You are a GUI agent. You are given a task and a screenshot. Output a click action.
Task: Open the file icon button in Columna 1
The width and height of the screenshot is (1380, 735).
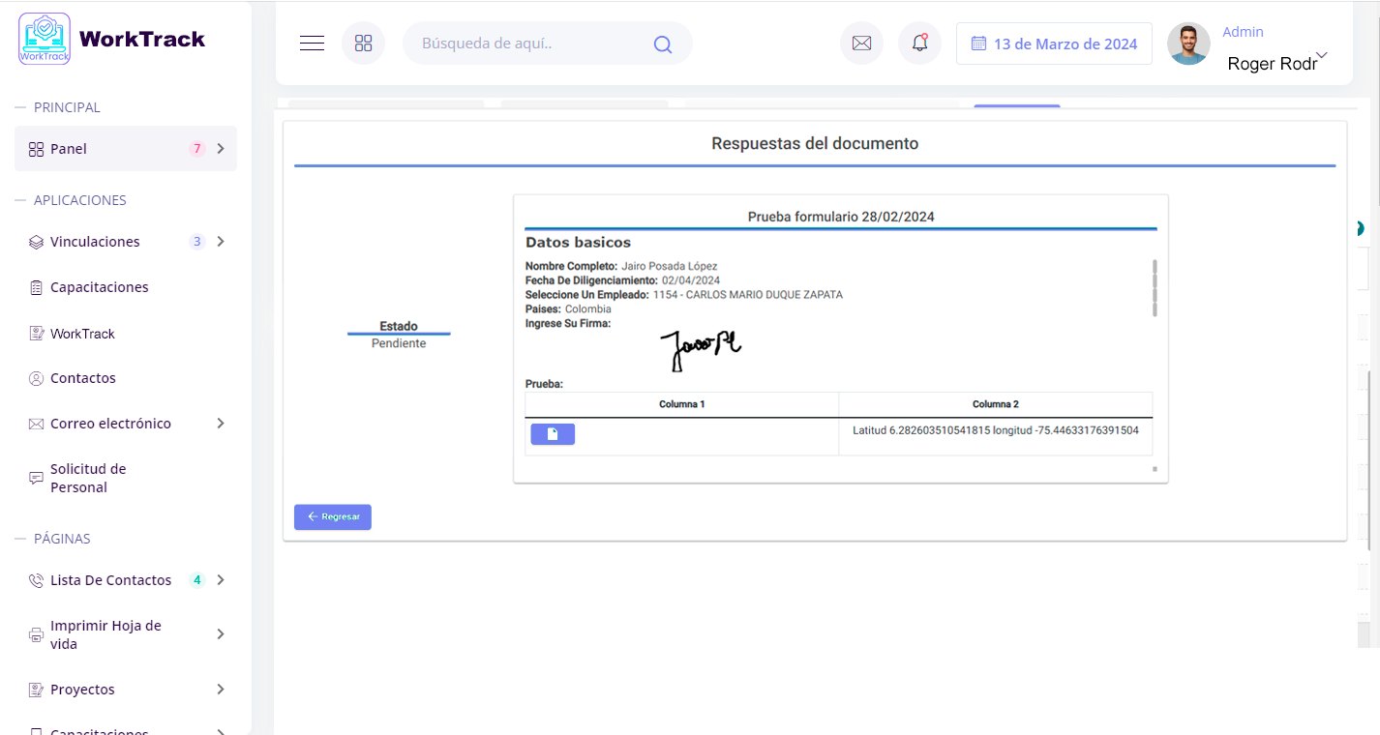click(553, 434)
